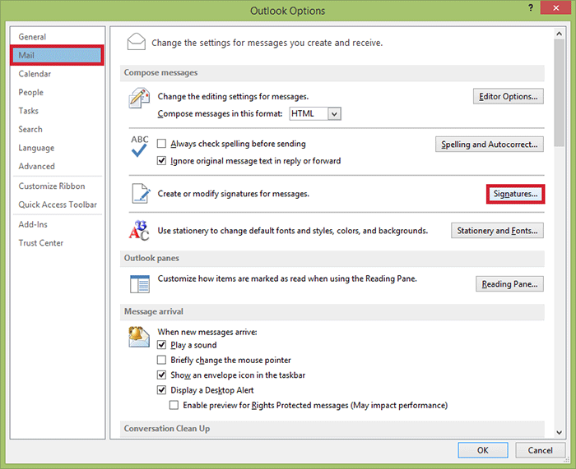Open Quick Access Toolbar settings

[x=58, y=205]
